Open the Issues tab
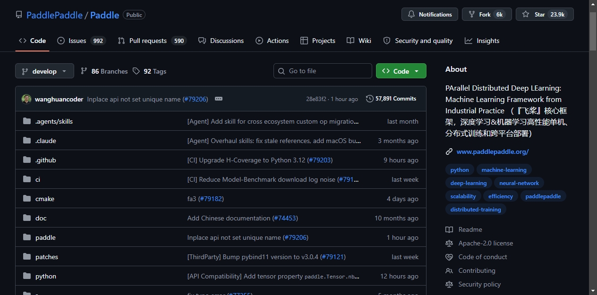The height and width of the screenshot is (295, 597). [81, 41]
